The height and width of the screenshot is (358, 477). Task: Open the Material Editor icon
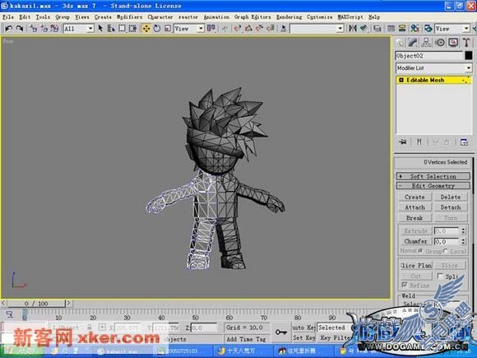415,29
